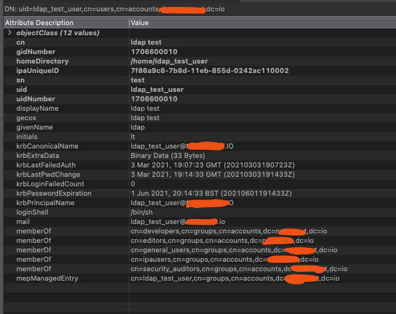Image resolution: width=396 pixels, height=314 pixels.
Task: Click the value Binary Data (33 Bytes)
Action: click(168, 155)
